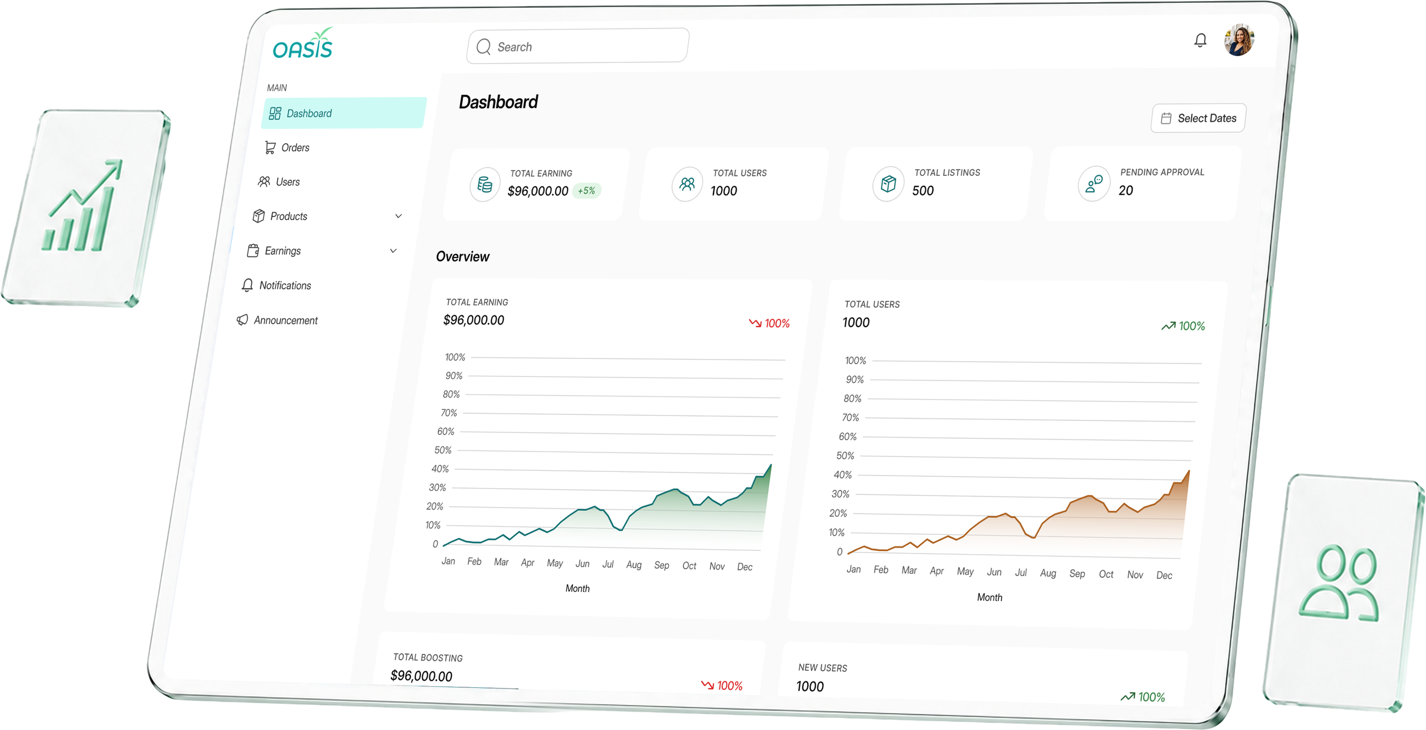Click the Total Users card people icon

click(x=687, y=184)
